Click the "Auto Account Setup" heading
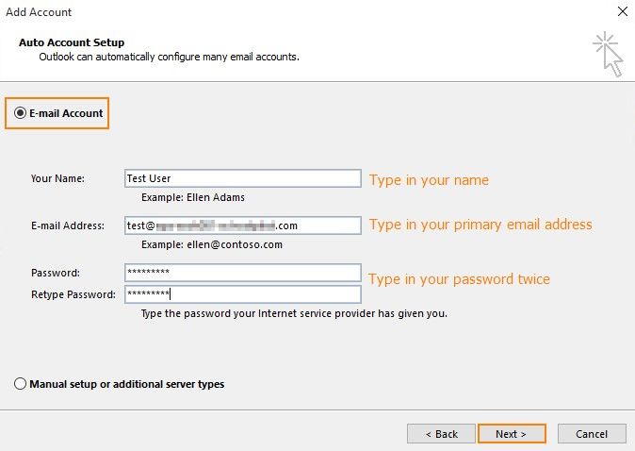 click(x=72, y=42)
